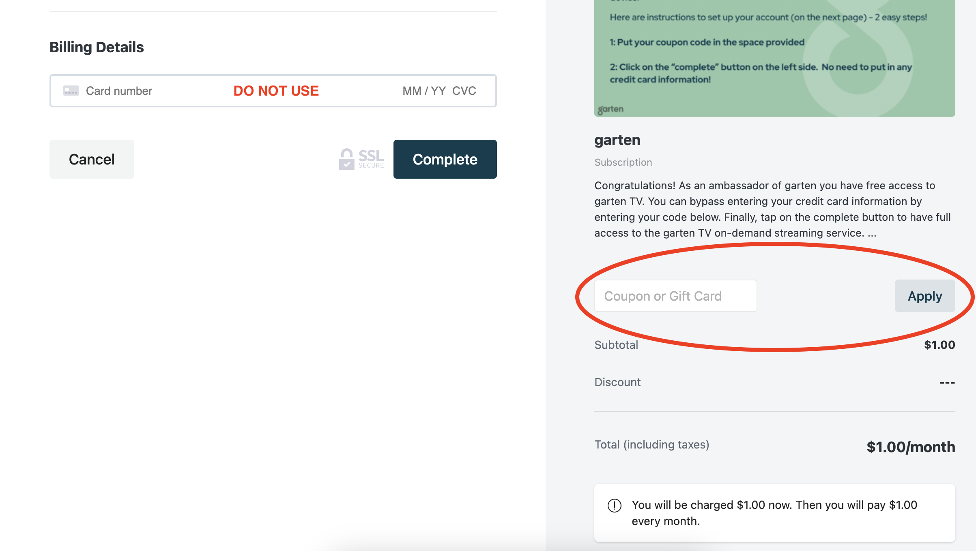Click the green instructions banner image

pos(775,58)
